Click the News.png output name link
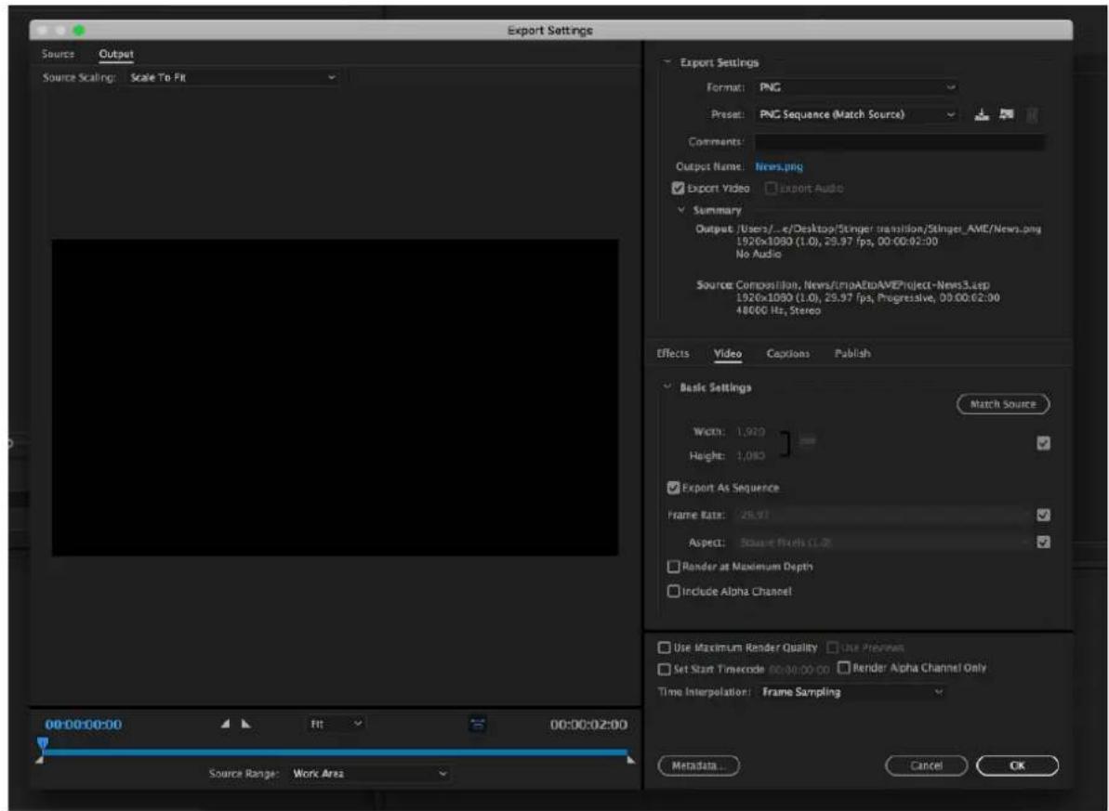Screen dimensions: 1109x811 click(779, 167)
